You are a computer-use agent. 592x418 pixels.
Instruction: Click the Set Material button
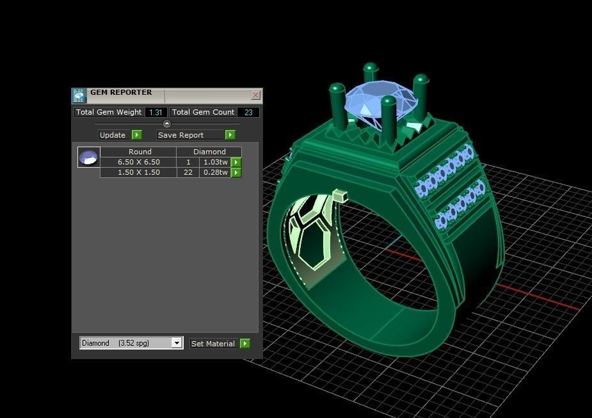pyautogui.click(x=214, y=344)
